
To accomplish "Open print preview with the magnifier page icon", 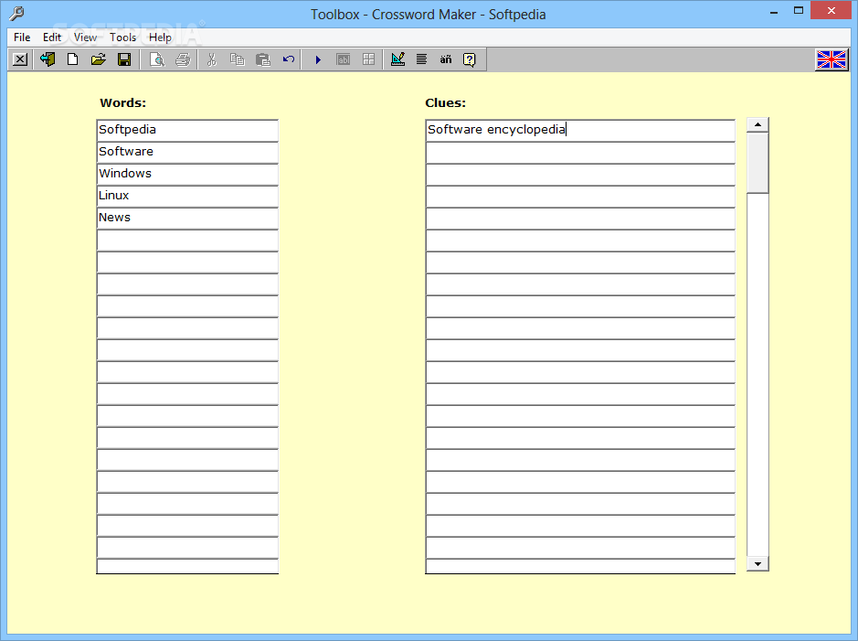I will tap(157, 59).
